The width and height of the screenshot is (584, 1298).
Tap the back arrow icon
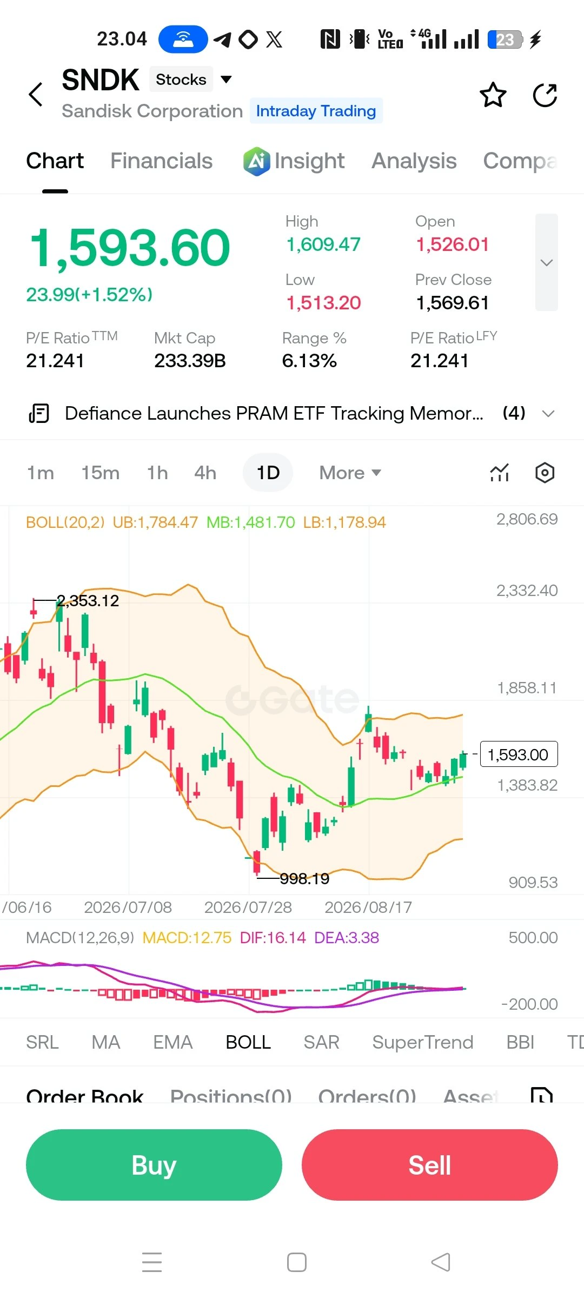point(36,95)
